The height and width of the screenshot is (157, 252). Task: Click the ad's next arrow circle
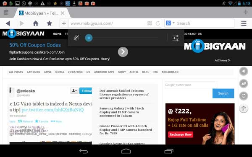point(123,52)
